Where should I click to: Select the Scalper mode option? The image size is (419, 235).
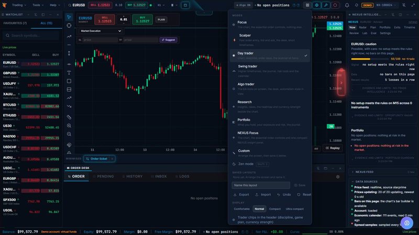point(270,40)
